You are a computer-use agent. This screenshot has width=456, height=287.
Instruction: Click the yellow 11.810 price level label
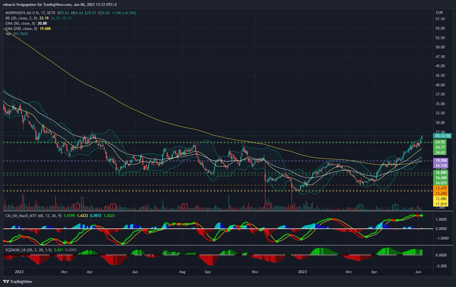pos(441,203)
